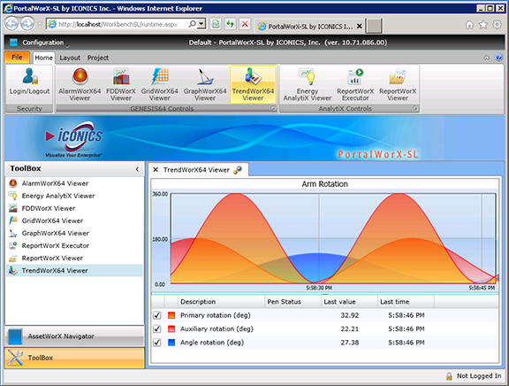Open the ToolBox panel button
Viewport: 509px width, 386px height.
(x=74, y=358)
